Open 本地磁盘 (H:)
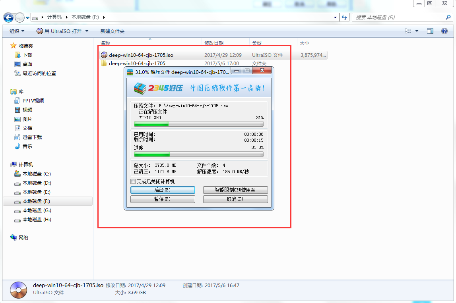 (x=33, y=220)
